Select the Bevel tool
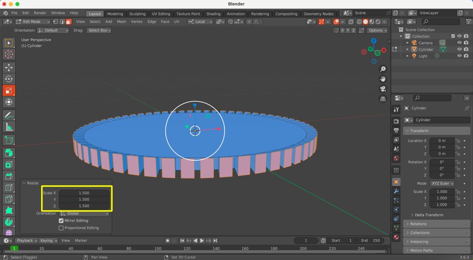Viewport: 473px width, 260px height. click(9, 176)
